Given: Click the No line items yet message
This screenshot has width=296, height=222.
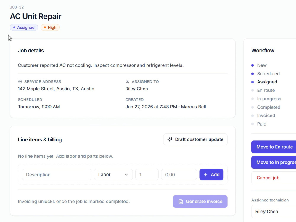Looking at the screenshot, I should point(65,156).
